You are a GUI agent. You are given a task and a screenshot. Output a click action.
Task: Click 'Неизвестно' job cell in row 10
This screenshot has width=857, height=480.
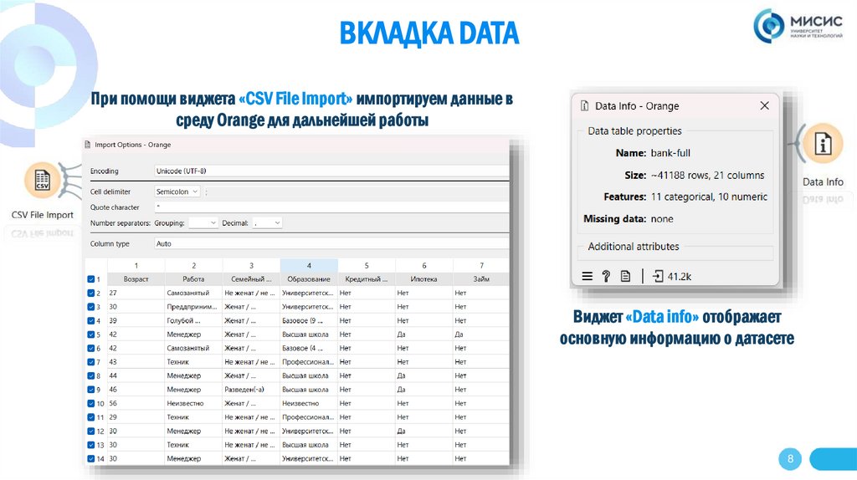(193, 404)
